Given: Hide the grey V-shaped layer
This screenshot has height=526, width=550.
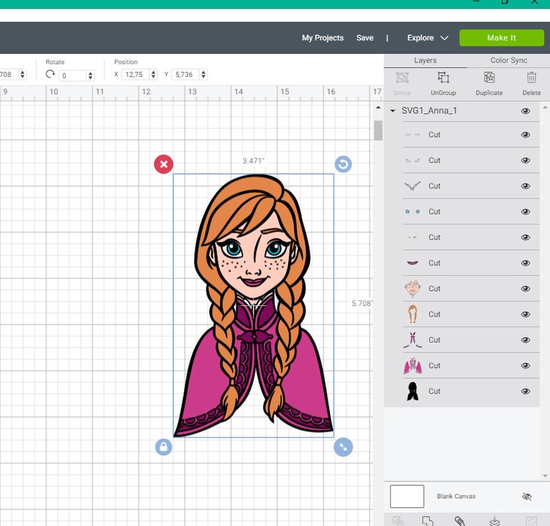Looking at the screenshot, I should pos(526,186).
